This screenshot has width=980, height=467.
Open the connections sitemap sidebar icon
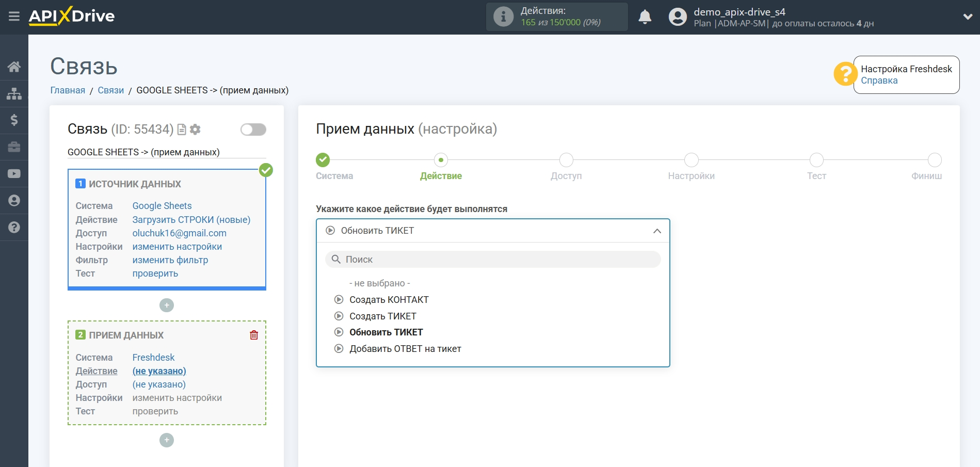pyautogui.click(x=14, y=93)
